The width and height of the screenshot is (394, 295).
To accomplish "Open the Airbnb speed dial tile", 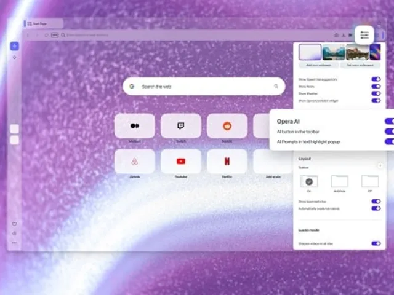I will click(x=134, y=161).
